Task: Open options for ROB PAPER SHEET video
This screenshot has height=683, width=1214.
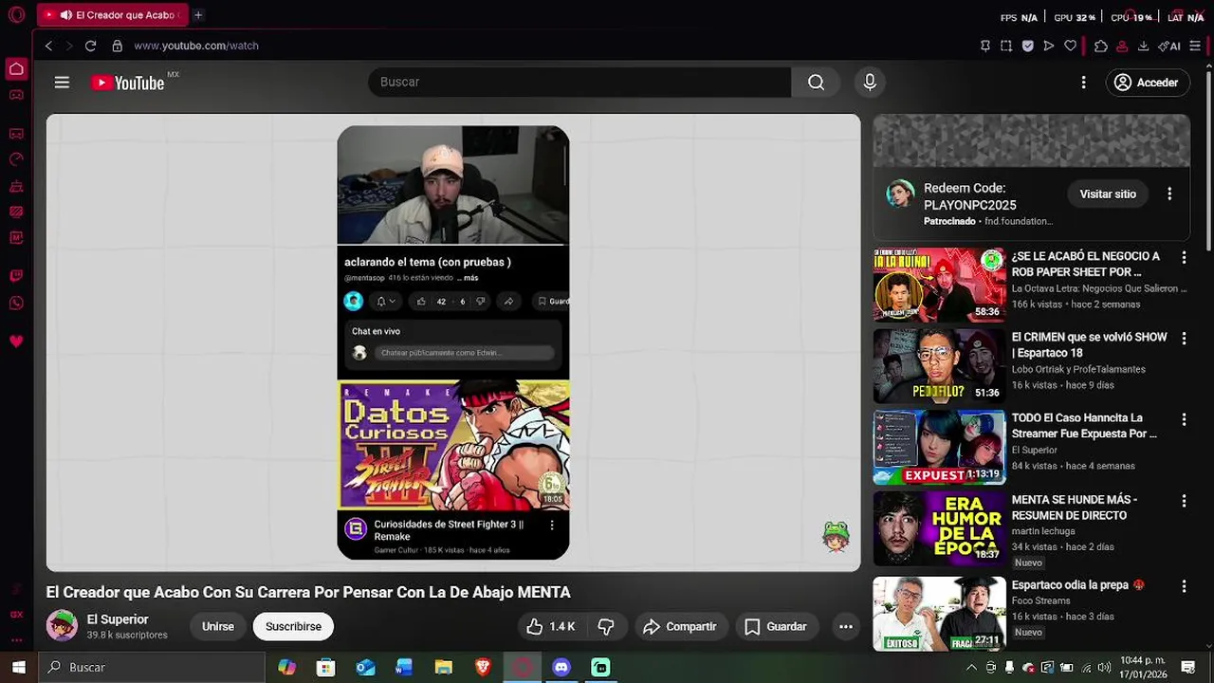Action: coord(1184,257)
